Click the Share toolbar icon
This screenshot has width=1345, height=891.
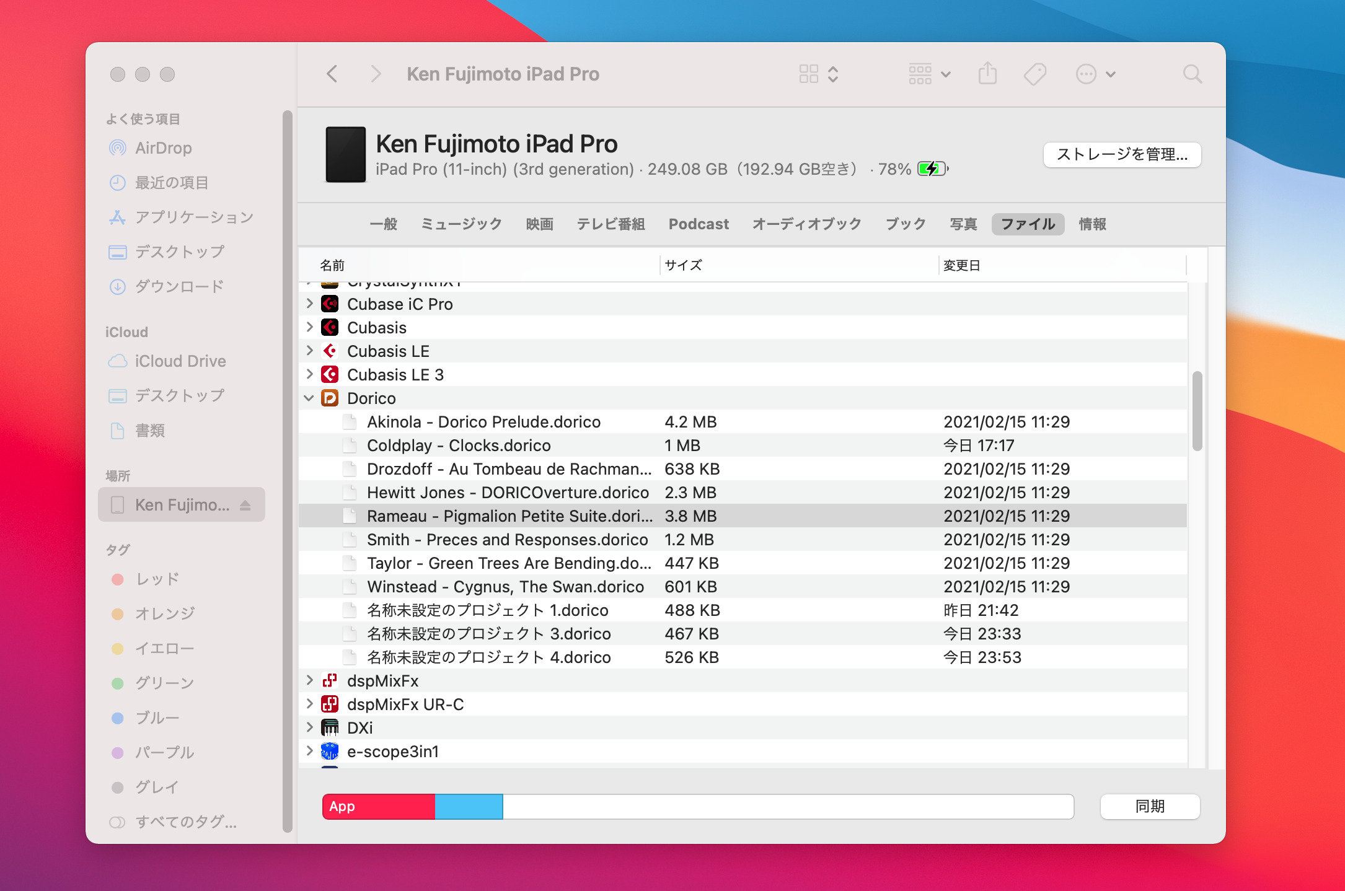click(x=987, y=74)
